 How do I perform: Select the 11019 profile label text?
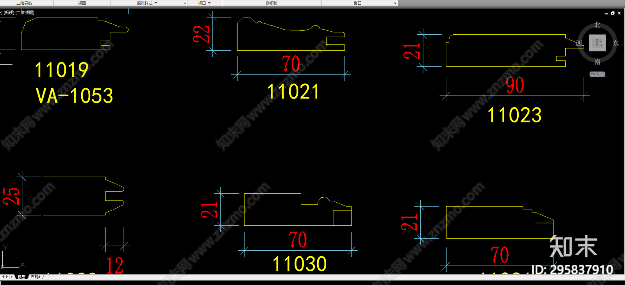coord(62,70)
